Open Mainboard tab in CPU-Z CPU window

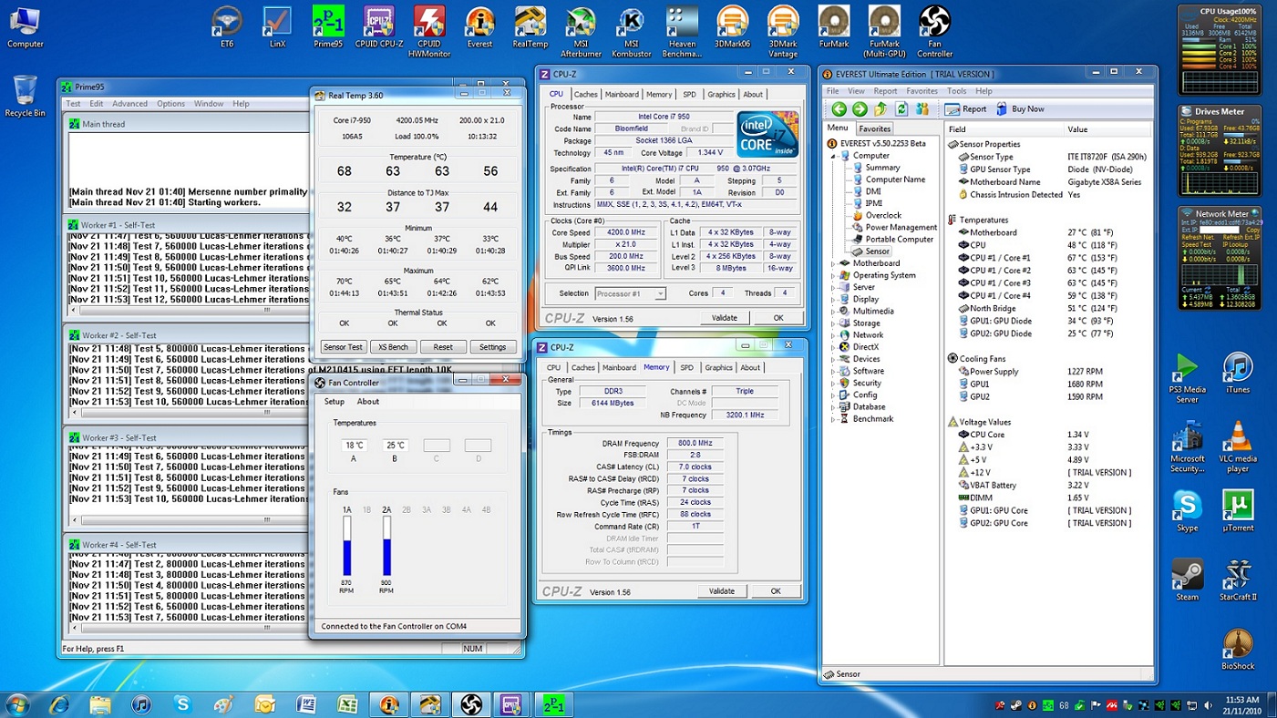point(622,94)
